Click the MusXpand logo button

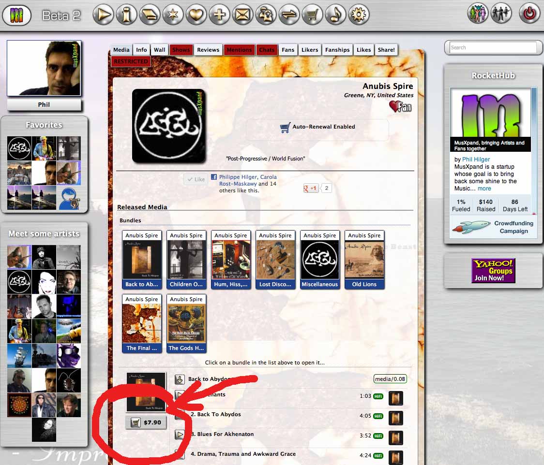pyautogui.click(x=16, y=15)
